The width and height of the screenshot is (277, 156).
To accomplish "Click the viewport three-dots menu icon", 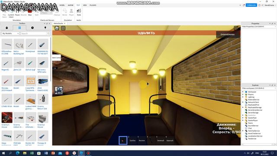I will click(x=236, y=28).
